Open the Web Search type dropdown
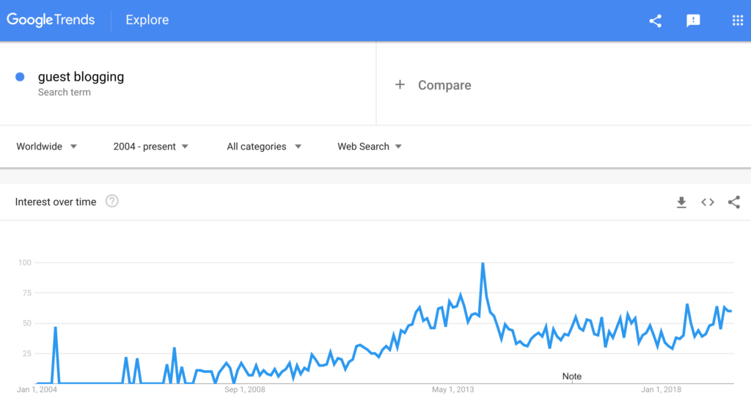 point(370,147)
